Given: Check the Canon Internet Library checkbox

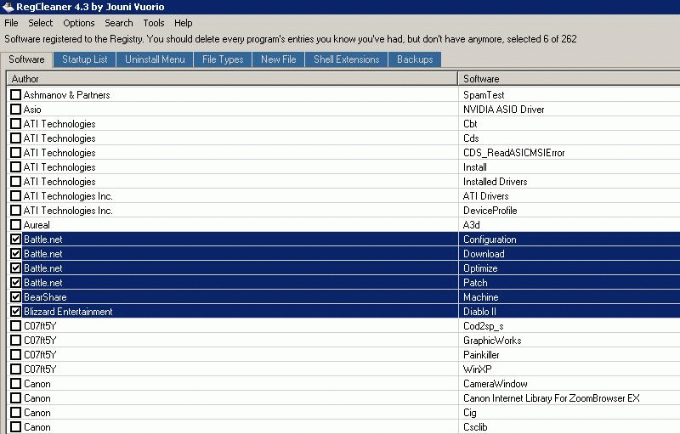Looking at the screenshot, I should [x=15, y=398].
